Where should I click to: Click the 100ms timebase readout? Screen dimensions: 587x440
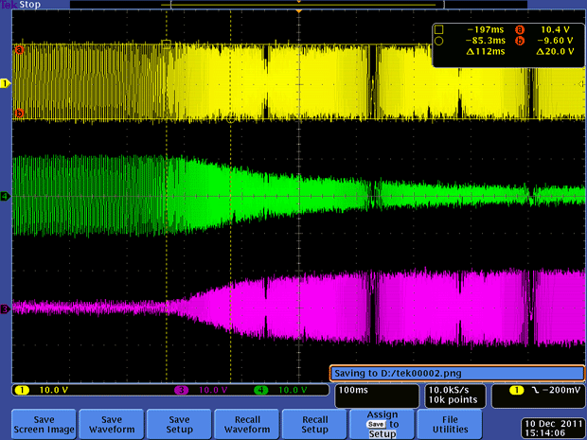353,390
